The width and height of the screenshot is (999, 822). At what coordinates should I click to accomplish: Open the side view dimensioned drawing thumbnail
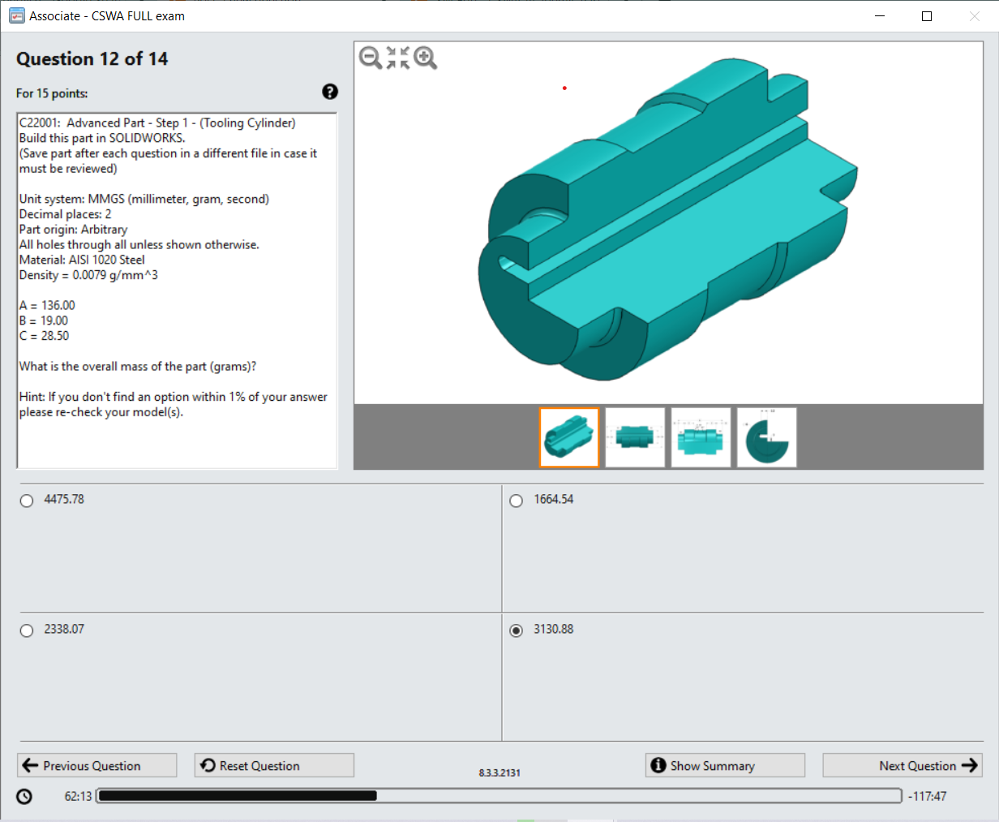click(634, 437)
